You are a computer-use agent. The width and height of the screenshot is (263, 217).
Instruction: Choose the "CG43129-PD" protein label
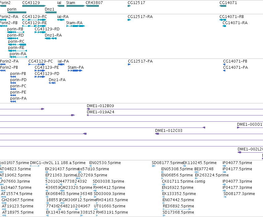click(47, 74)
